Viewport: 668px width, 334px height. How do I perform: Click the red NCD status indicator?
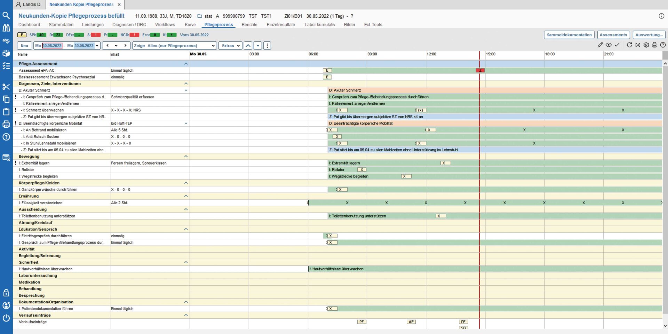135,35
